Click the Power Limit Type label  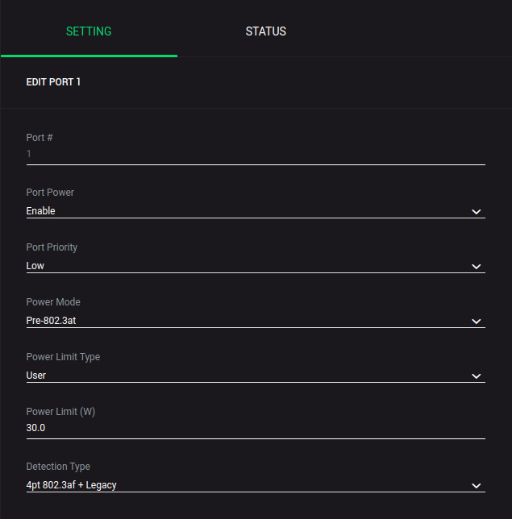[63, 357]
